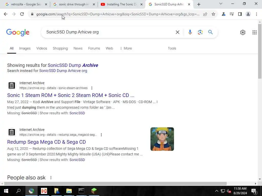Toggle the browser side panel icon
Screen dimensions: 262x196
tap(240, 14)
